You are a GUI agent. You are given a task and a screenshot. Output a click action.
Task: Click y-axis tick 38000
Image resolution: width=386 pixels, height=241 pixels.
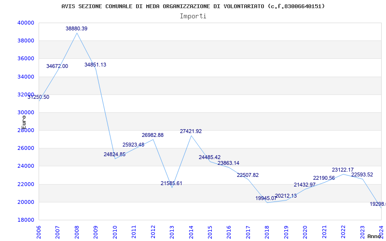click(x=26, y=41)
